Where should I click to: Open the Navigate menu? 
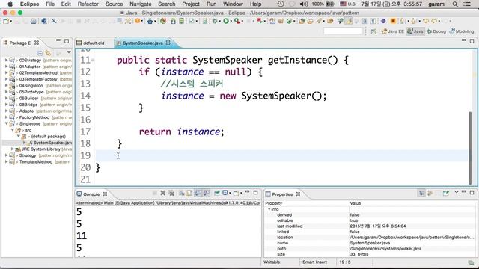point(140,4)
